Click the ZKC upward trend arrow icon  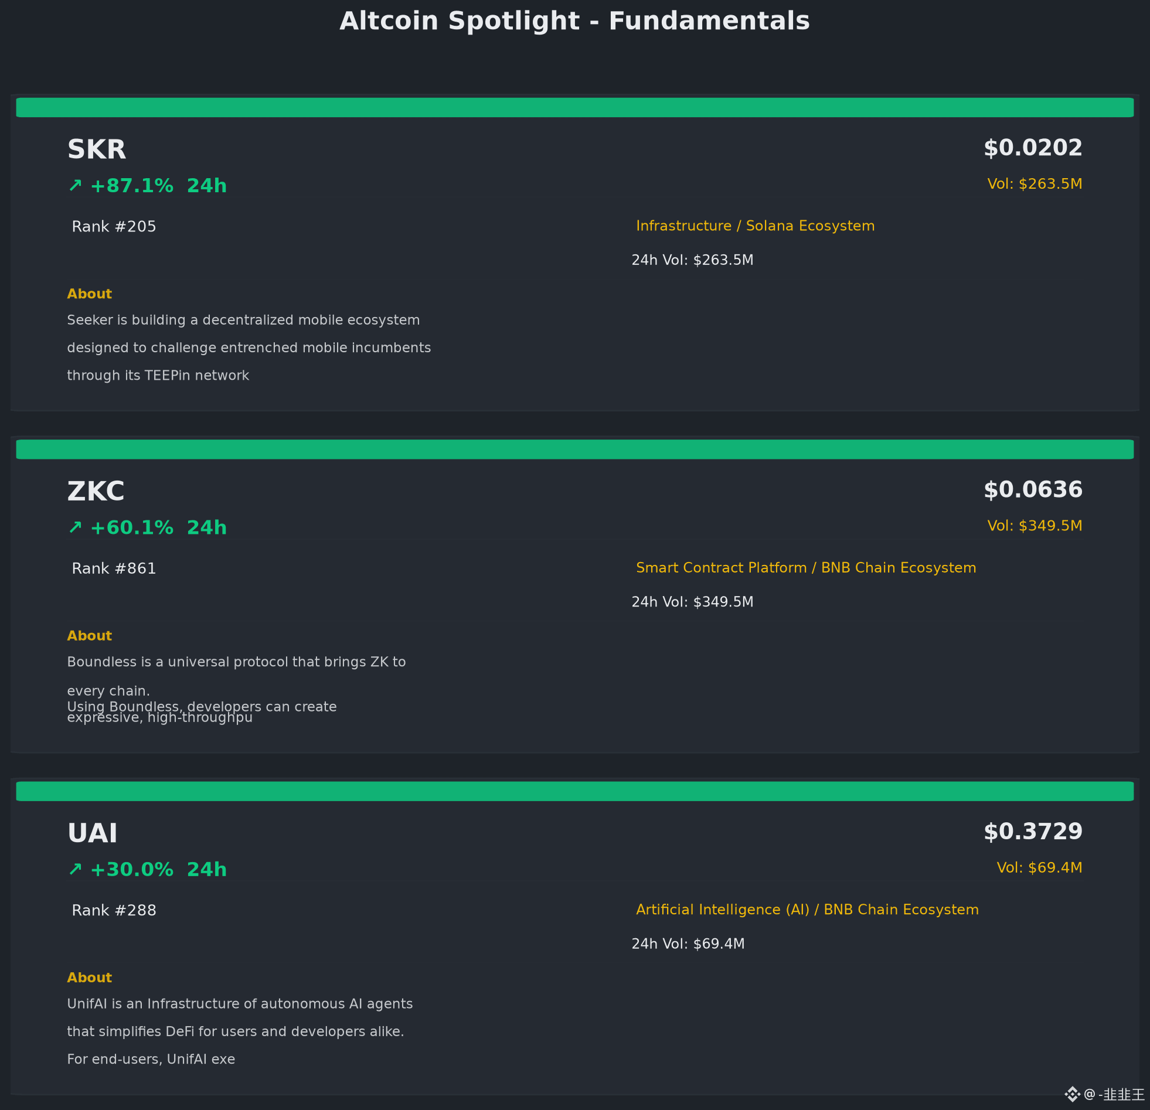75,527
